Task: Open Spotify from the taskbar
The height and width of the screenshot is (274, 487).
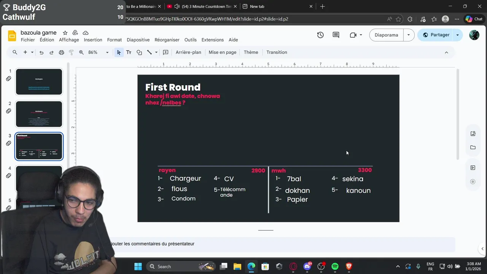Action: [x=335, y=266]
